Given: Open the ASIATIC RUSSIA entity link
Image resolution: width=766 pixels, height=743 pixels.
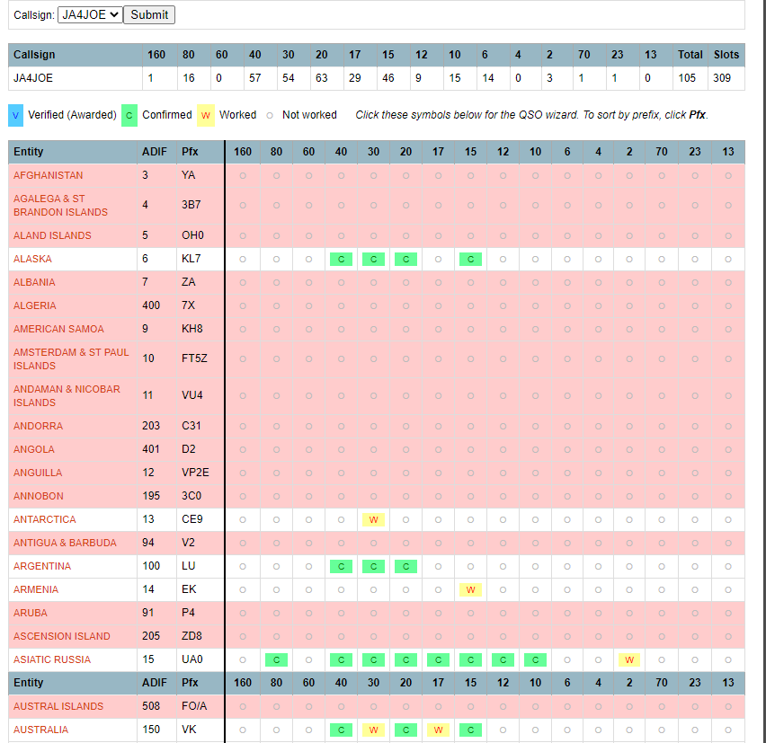Looking at the screenshot, I should tap(52, 659).
